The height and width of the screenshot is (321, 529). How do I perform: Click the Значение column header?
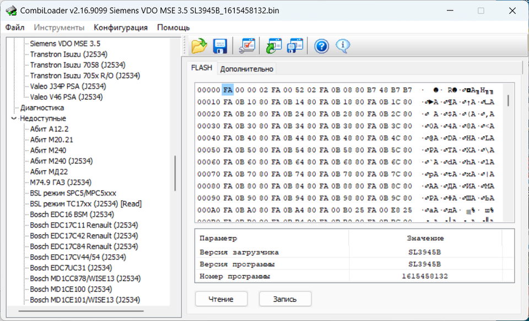coord(425,238)
